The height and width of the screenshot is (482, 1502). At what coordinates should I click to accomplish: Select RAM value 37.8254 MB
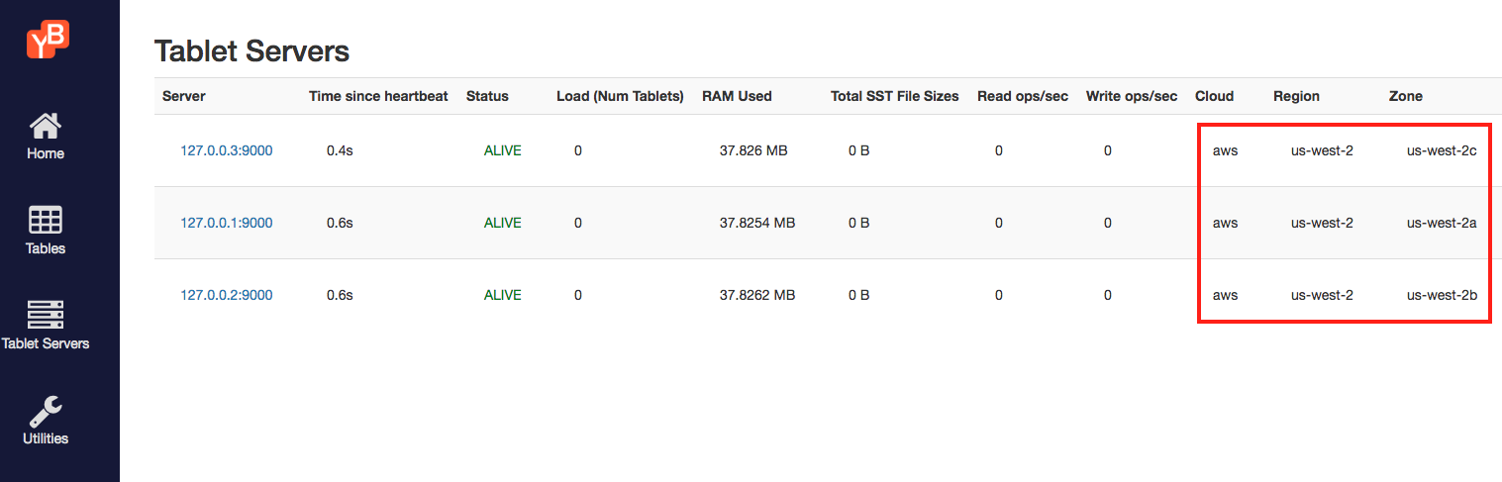[x=757, y=223]
